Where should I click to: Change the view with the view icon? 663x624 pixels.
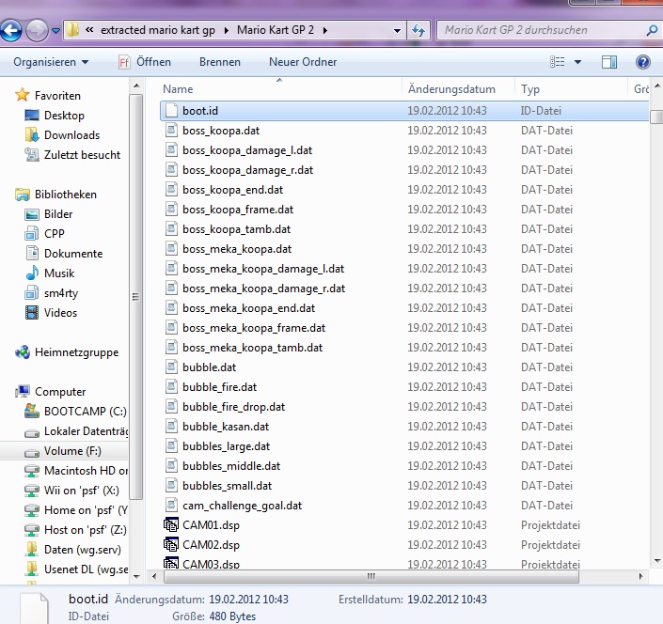(558, 62)
